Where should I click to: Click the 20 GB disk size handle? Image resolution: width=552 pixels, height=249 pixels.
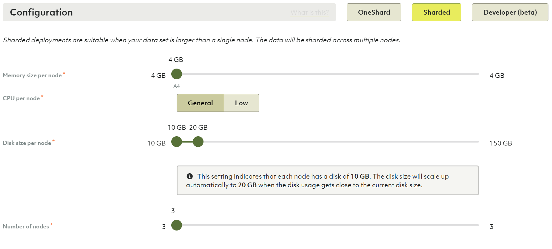[x=198, y=142]
